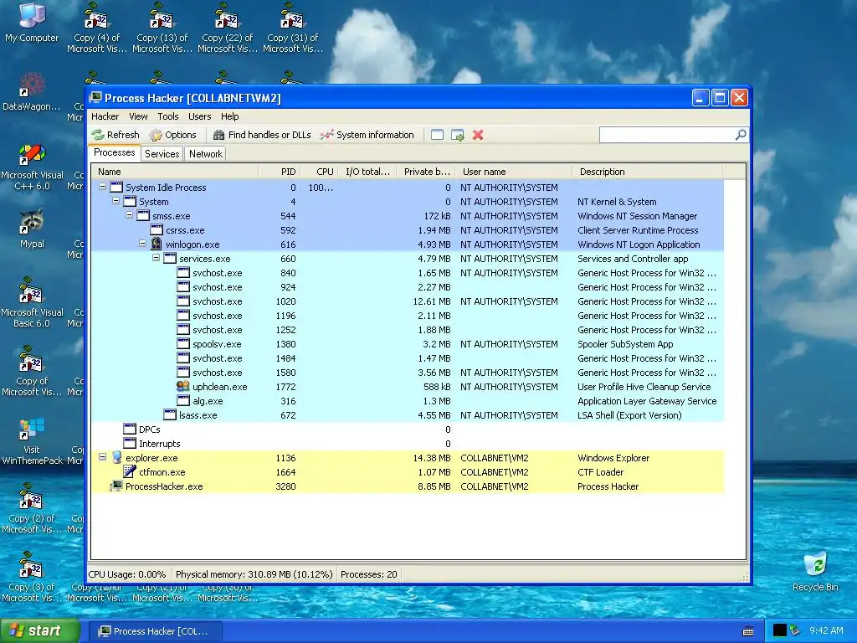Viewport: 857px width, 643px height.
Task: Sort by the Private bytes column header
Action: coord(426,172)
